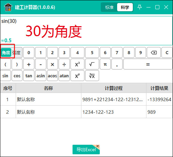Click the equals button
The height and width of the screenshot is (157, 173).
pyautogui.click(x=148, y=64)
